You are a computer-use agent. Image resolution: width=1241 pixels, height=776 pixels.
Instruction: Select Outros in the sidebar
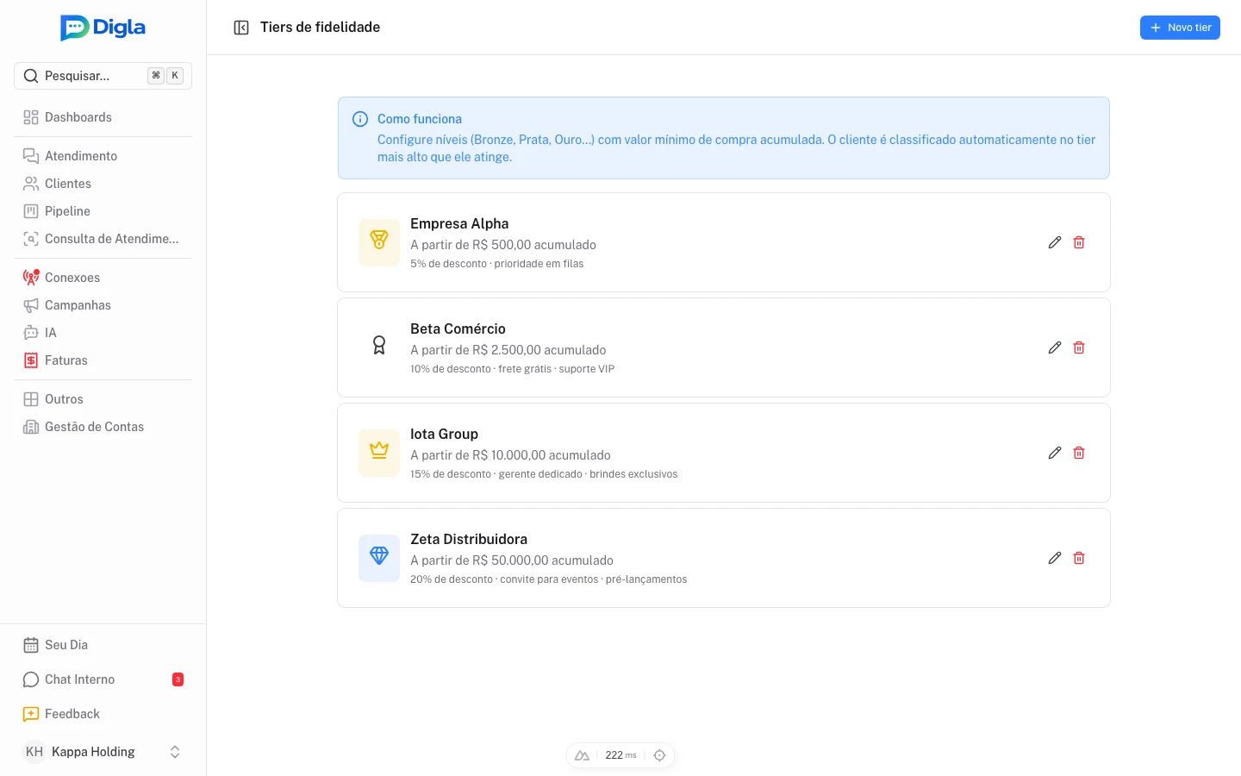pyautogui.click(x=103, y=399)
